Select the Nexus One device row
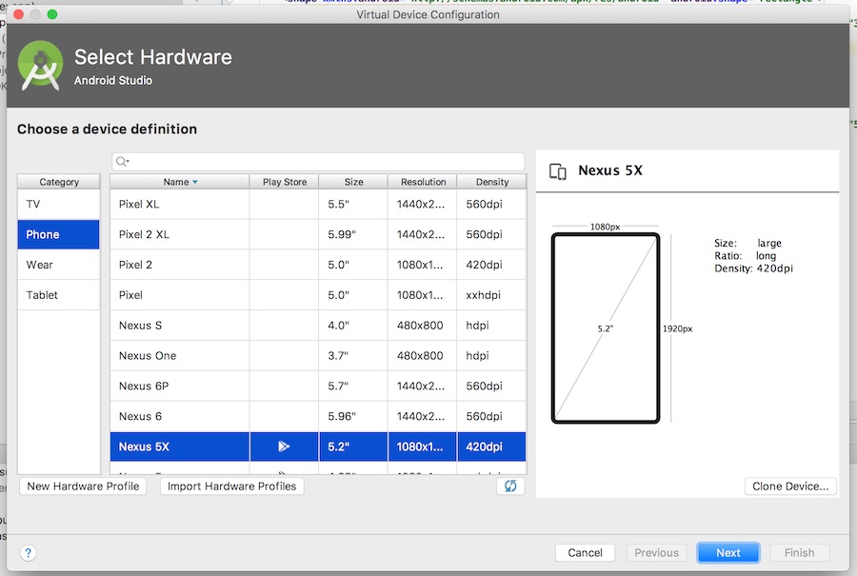Image resolution: width=857 pixels, height=576 pixels. [318, 356]
